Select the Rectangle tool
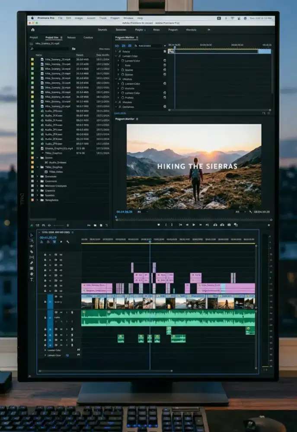Image resolution: width=297 pixels, height=432 pixels. (x=32, y=268)
